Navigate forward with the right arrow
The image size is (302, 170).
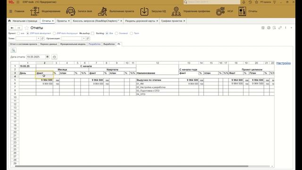click(19, 28)
